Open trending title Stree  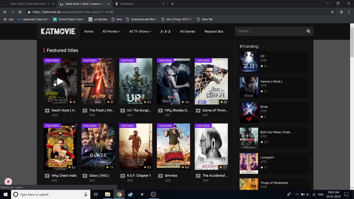[x=274, y=112]
